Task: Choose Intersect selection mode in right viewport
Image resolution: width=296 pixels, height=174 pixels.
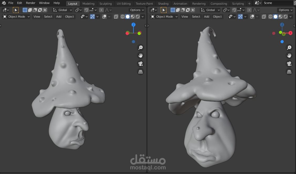Action: point(193,10)
